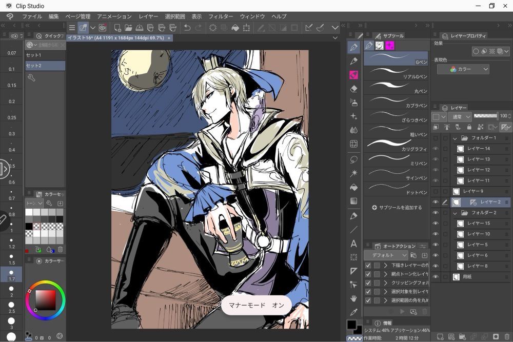513x342 pixels.
Task: Open the レイヤー menu in the menu bar
Action: (x=148, y=16)
